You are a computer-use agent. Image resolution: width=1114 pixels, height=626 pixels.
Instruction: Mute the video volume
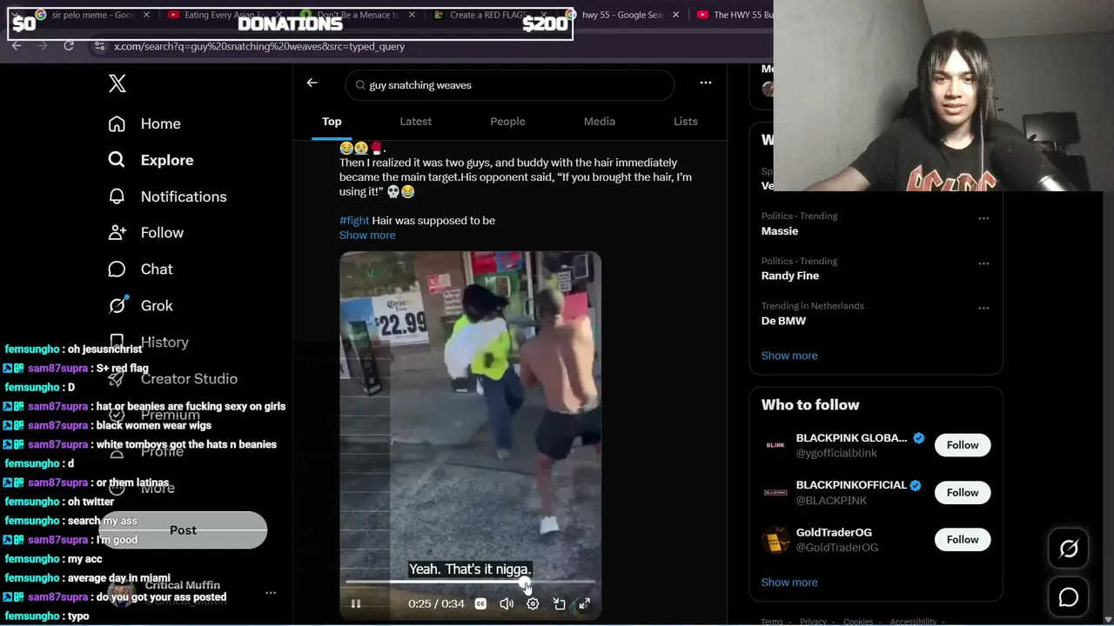pos(507,603)
